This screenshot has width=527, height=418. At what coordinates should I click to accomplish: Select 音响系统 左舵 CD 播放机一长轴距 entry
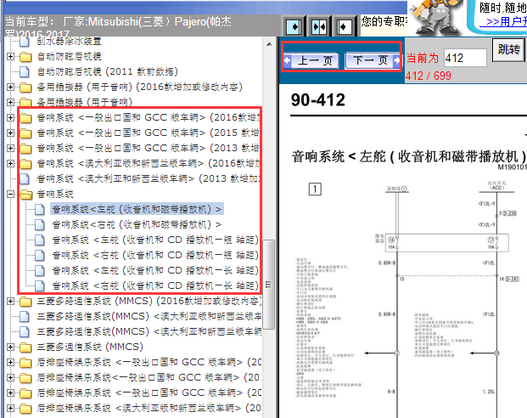click(156, 270)
